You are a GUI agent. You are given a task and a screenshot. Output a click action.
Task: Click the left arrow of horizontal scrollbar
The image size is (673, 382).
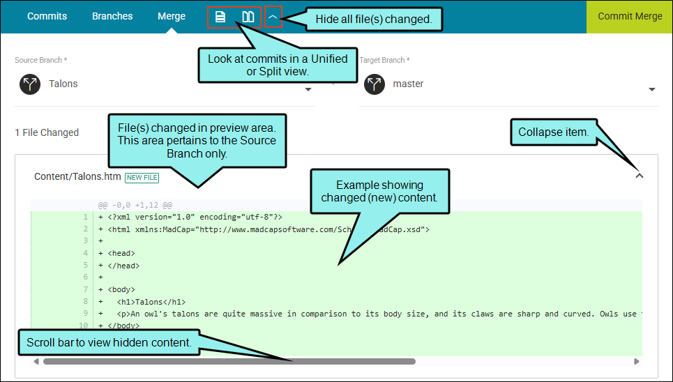36,362
